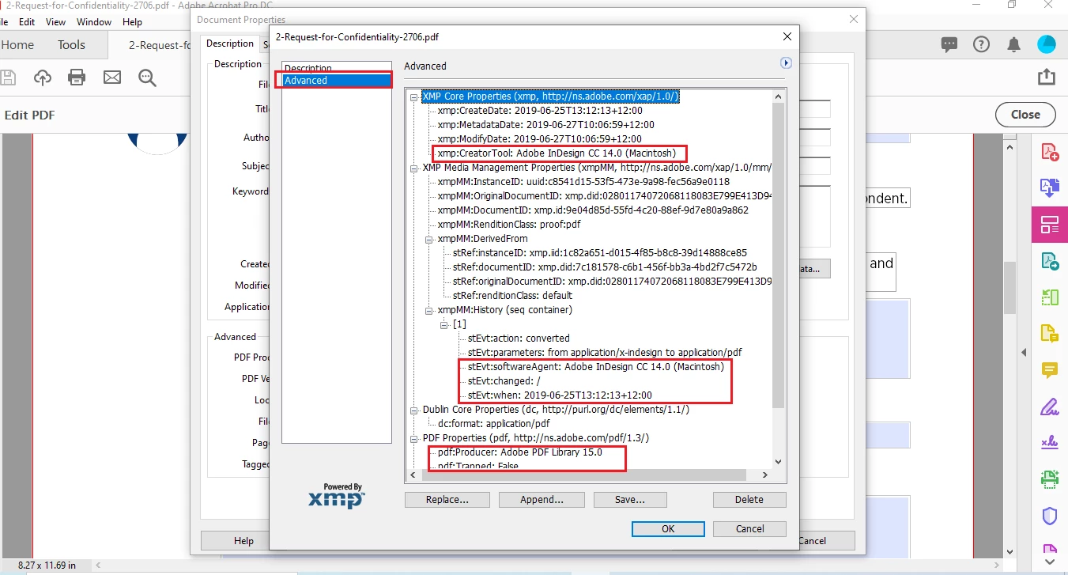
Task: Open the Send for Comments tool icon
Action: point(1049,334)
